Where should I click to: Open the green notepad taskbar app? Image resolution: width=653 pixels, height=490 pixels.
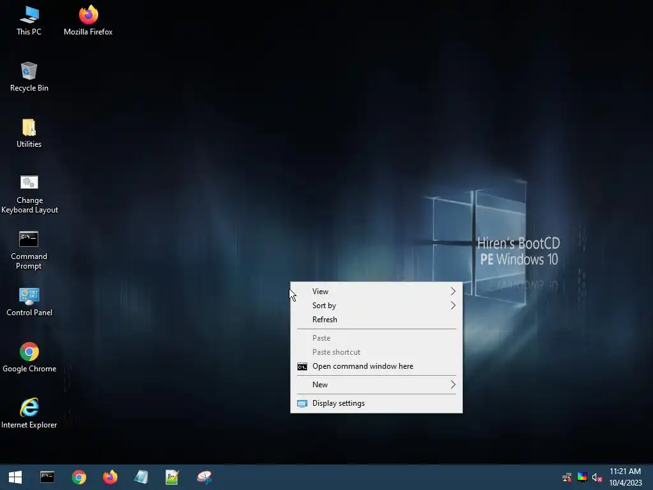click(x=172, y=477)
